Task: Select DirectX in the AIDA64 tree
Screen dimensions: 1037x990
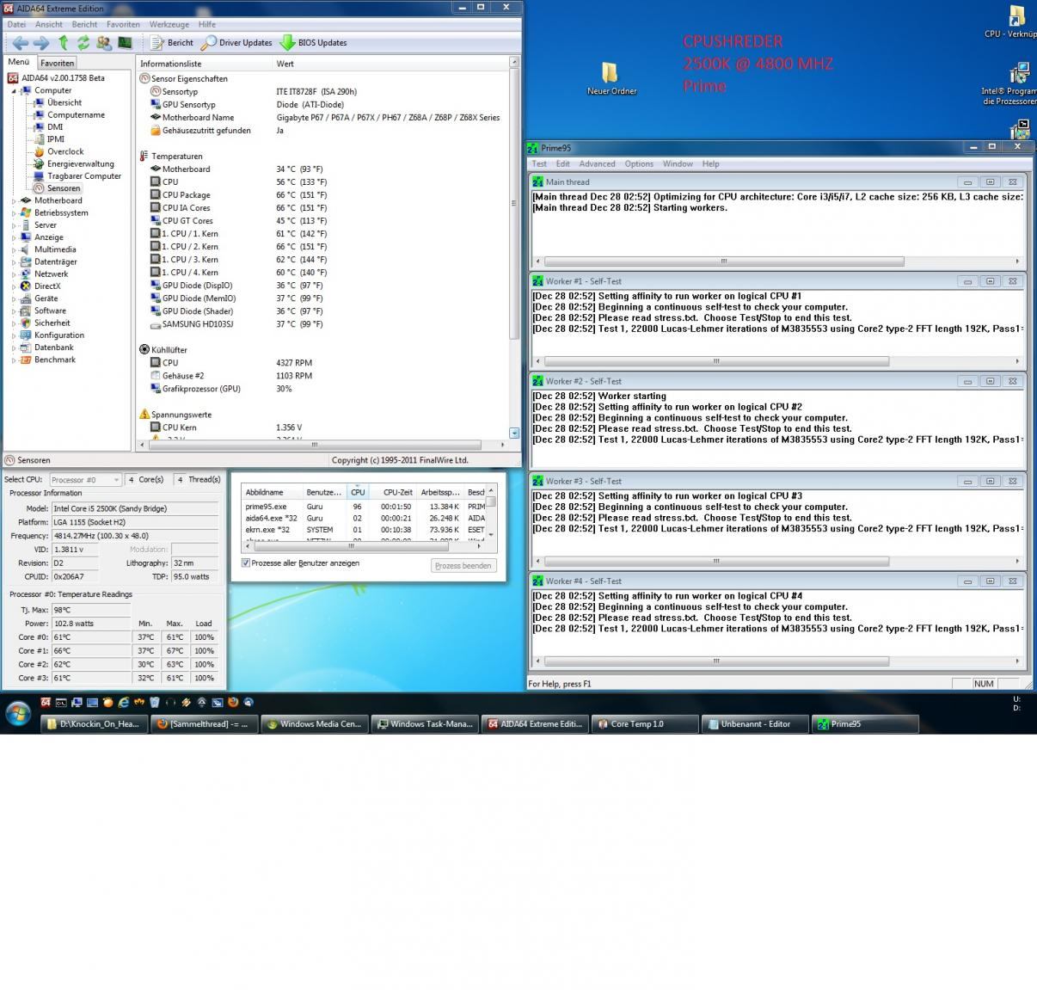Action: click(x=40, y=286)
